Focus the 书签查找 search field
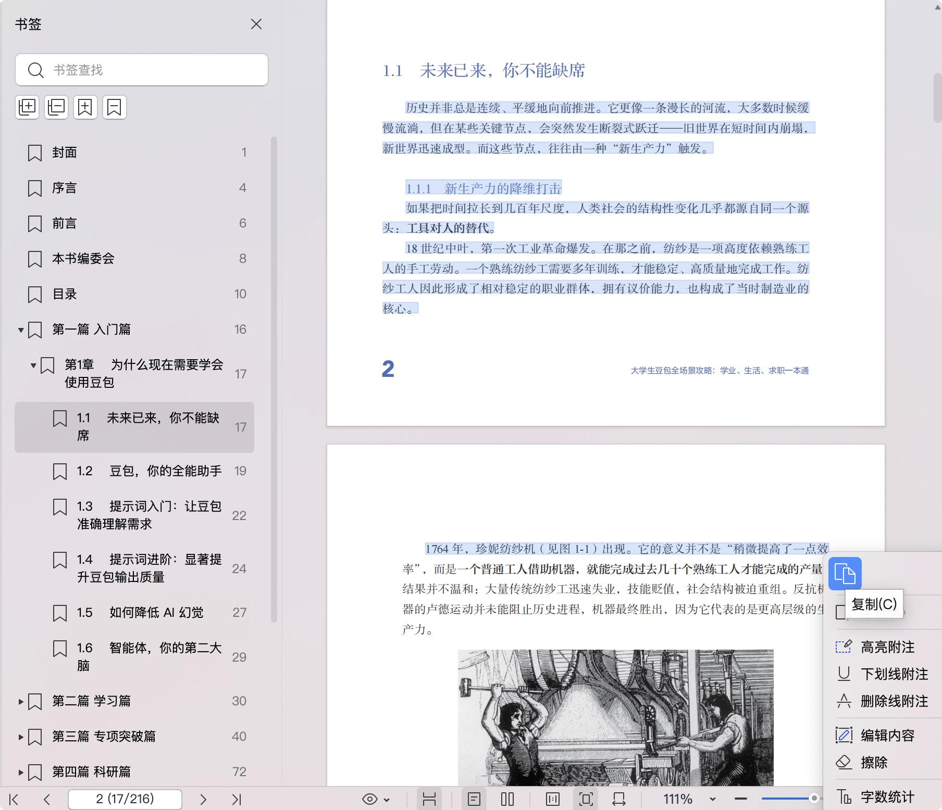Screen dimensions: 942x810 click(142, 70)
